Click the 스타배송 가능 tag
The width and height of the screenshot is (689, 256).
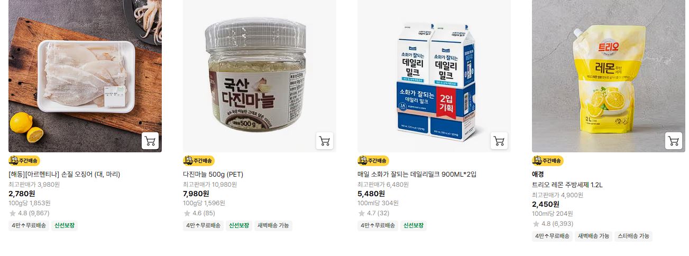point(633,236)
